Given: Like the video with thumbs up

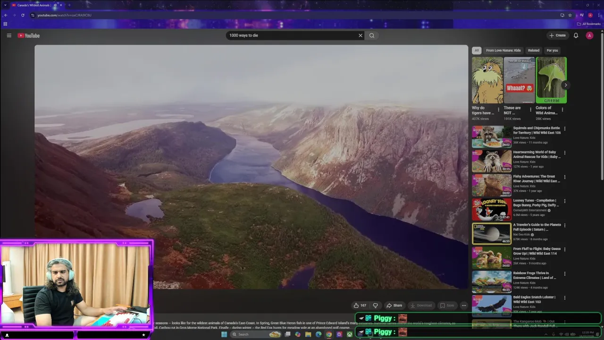Looking at the screenshot, I should [x=360, y=306].
